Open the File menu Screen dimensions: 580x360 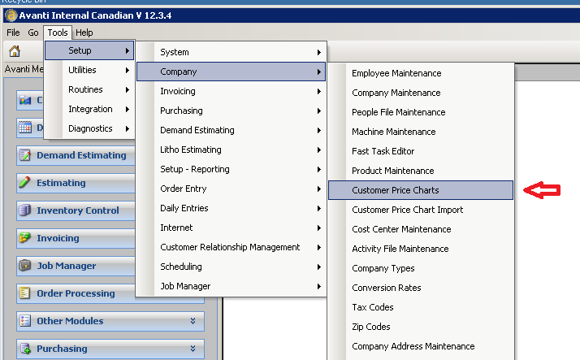tap(13, 33)
